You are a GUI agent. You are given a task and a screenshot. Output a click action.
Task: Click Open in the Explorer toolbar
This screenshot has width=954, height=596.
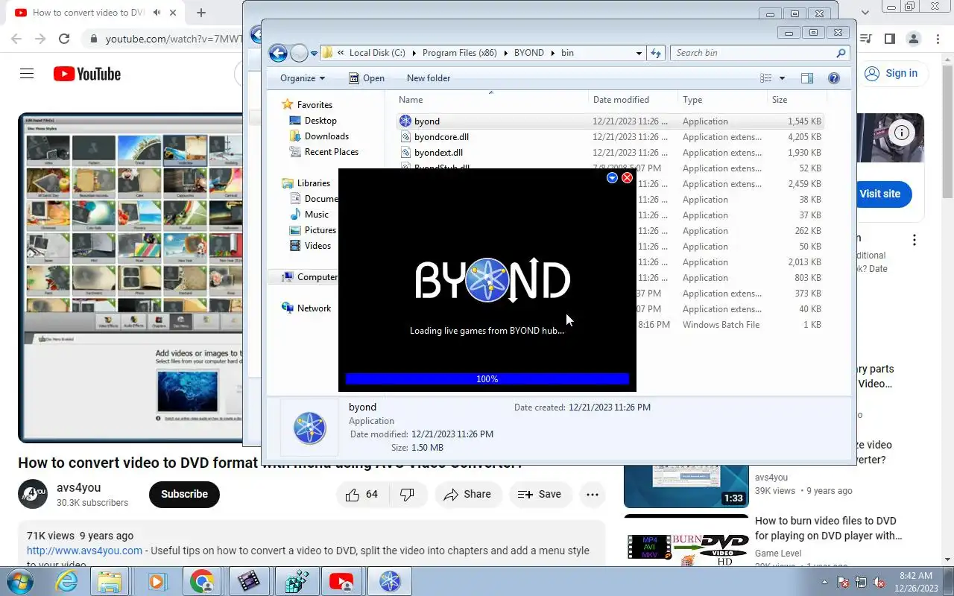(367, 78)
